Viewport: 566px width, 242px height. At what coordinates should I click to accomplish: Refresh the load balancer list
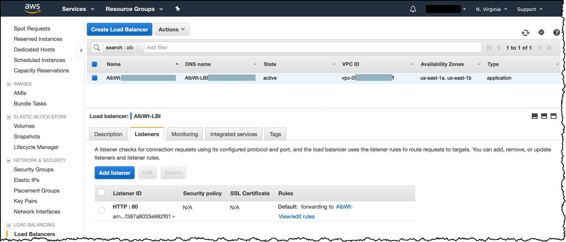525,33
